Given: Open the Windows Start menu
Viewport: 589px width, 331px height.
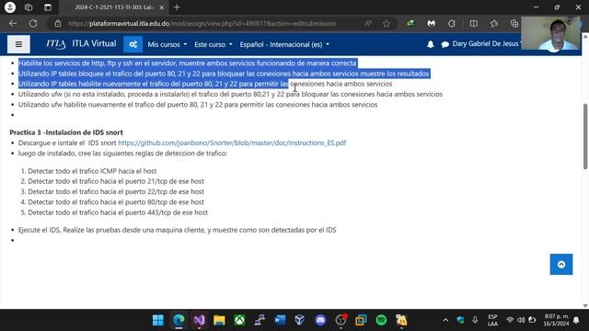Looking at the screenshot, I should click(x=158, y=320).
